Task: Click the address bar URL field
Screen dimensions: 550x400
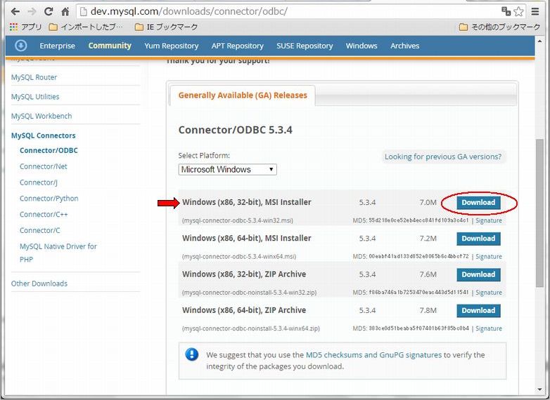Action: coord(288,11)
